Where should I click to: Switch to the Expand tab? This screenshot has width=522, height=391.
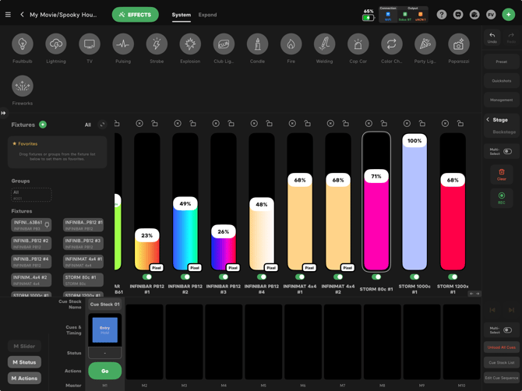point(207,15)
